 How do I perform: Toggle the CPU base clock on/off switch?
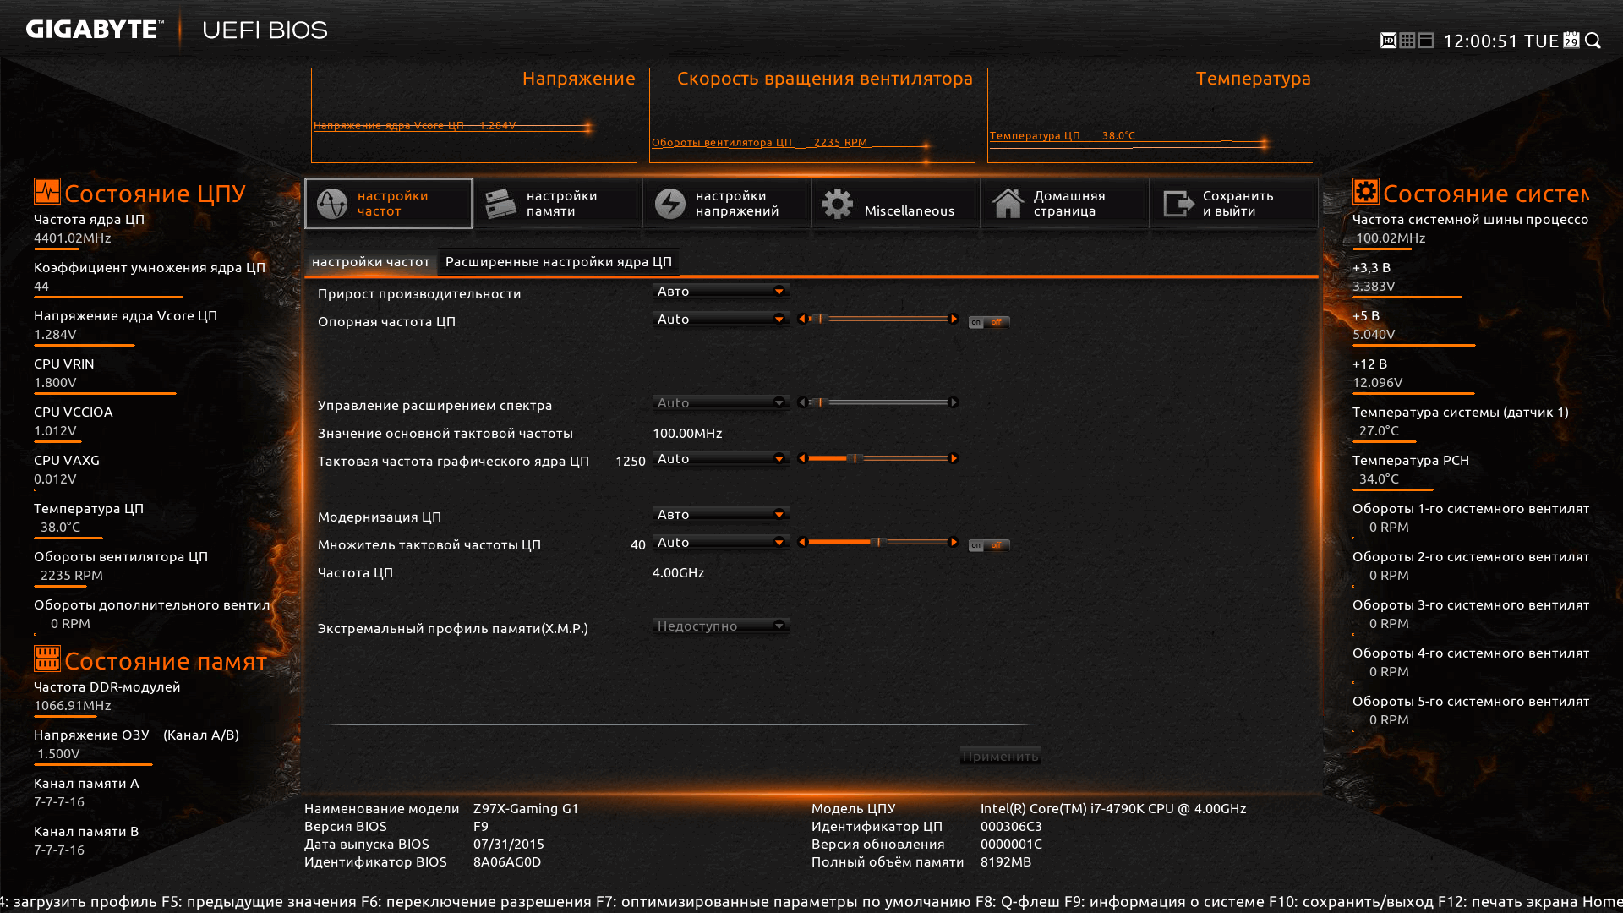coord(989,322)
